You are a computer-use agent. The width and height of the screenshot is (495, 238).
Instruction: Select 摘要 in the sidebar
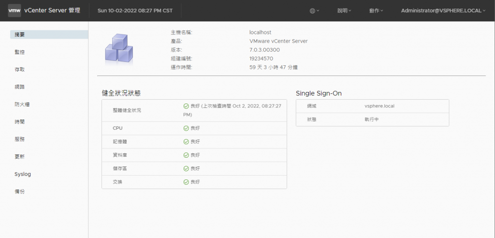(49, 34)
